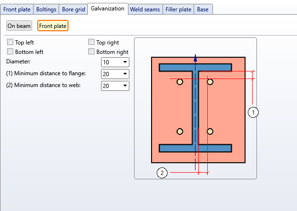This screenshot has height=211, width=297.
Task: Expand Minimum distance to flange dropdown
Action: (115, 74)
